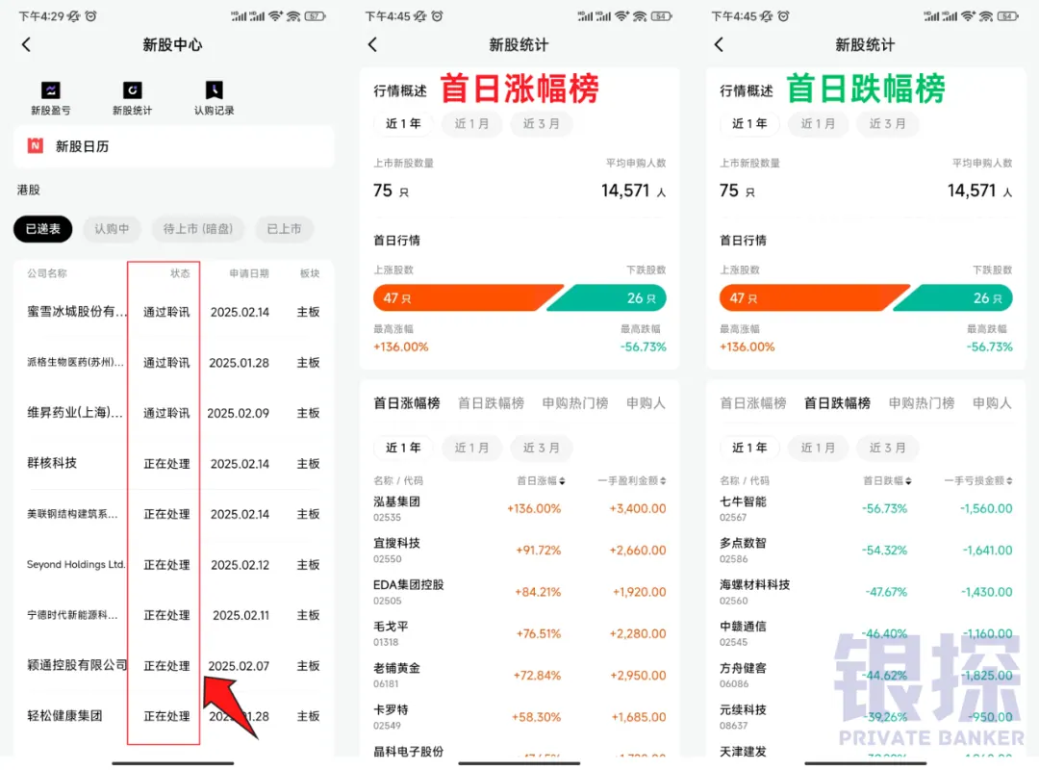Open 方舟健客 06086 stock
Screen dimensions: 1039x770
click(x=866, y=675)
